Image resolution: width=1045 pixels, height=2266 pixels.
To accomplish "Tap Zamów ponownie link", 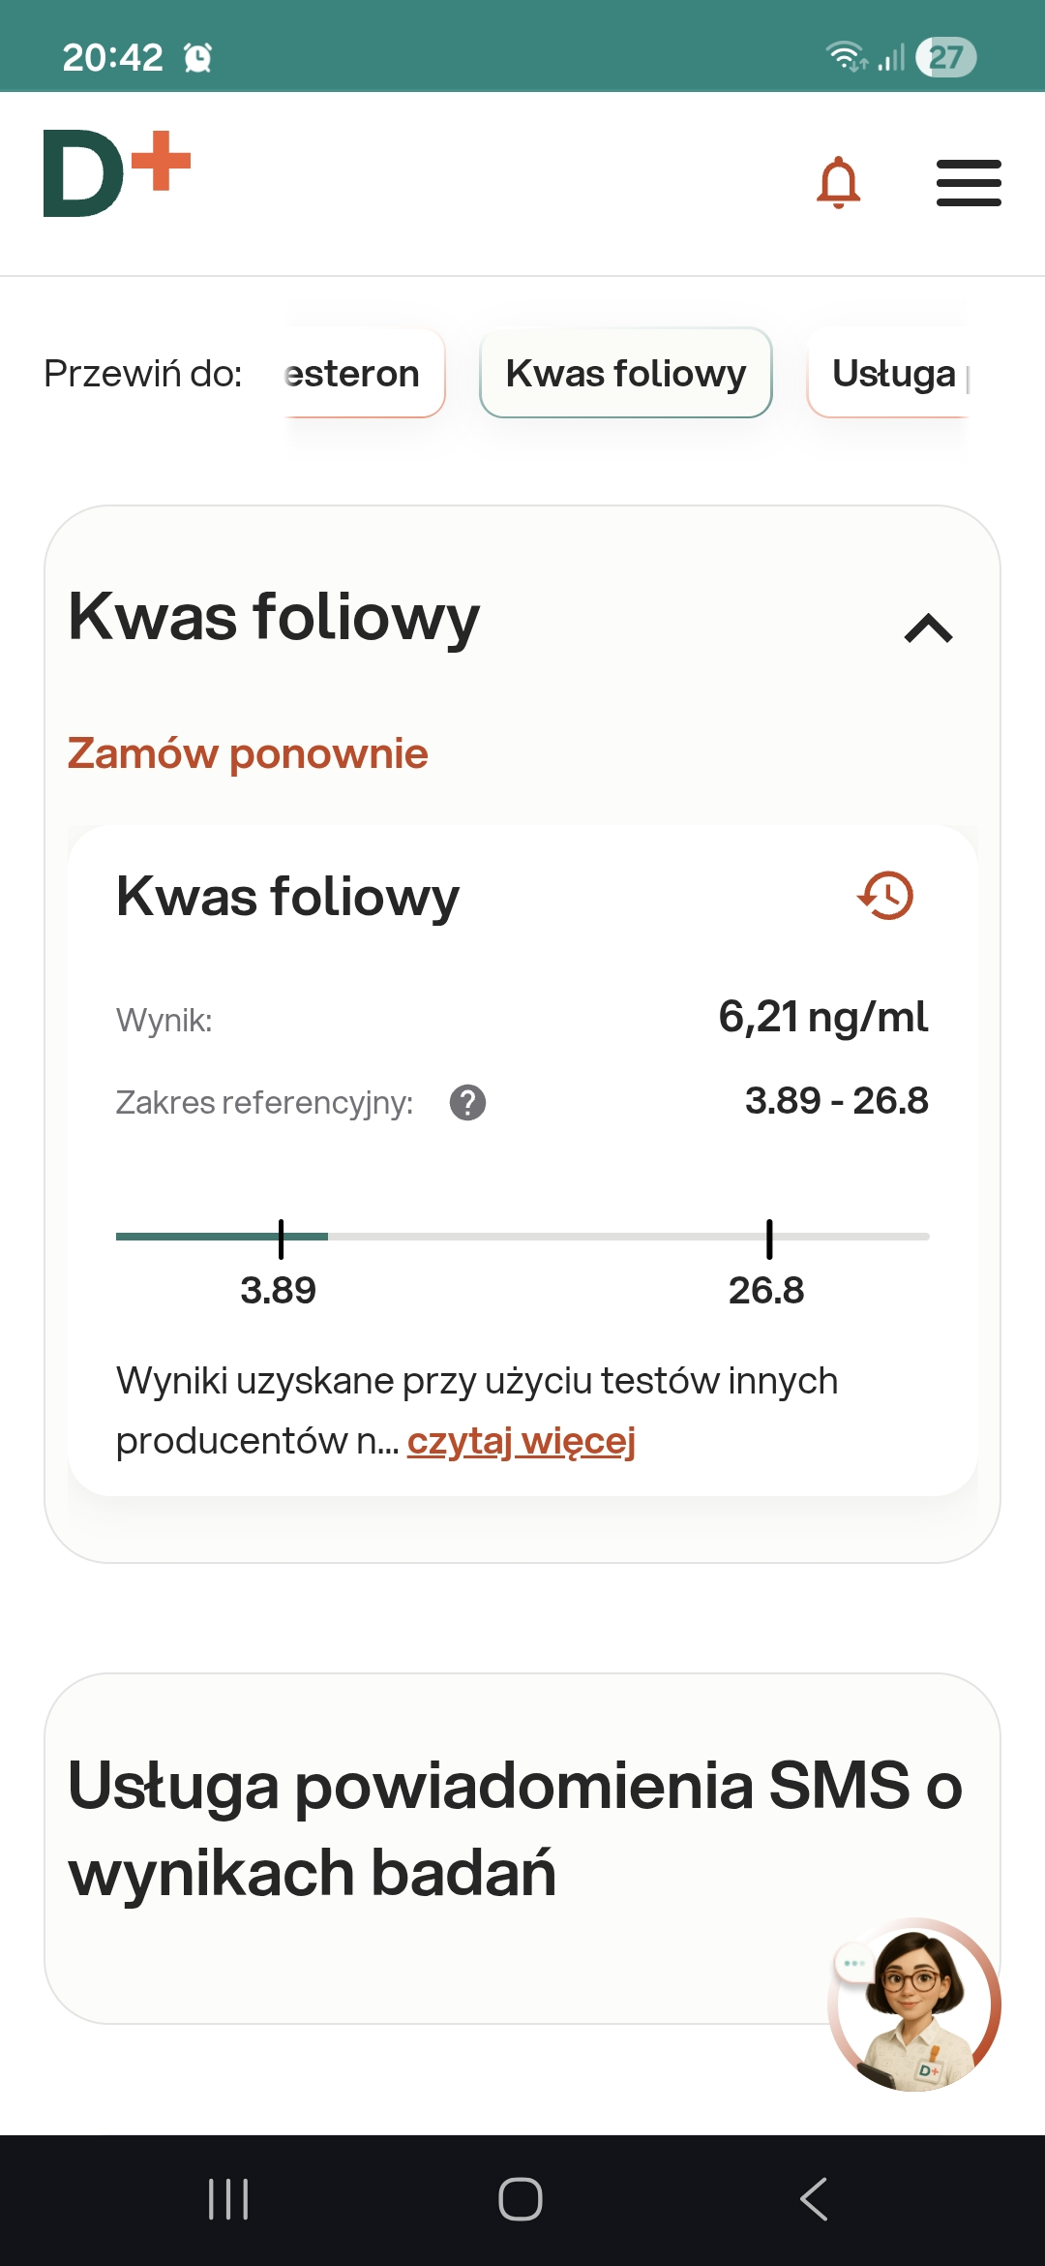I will pos(248,753).
